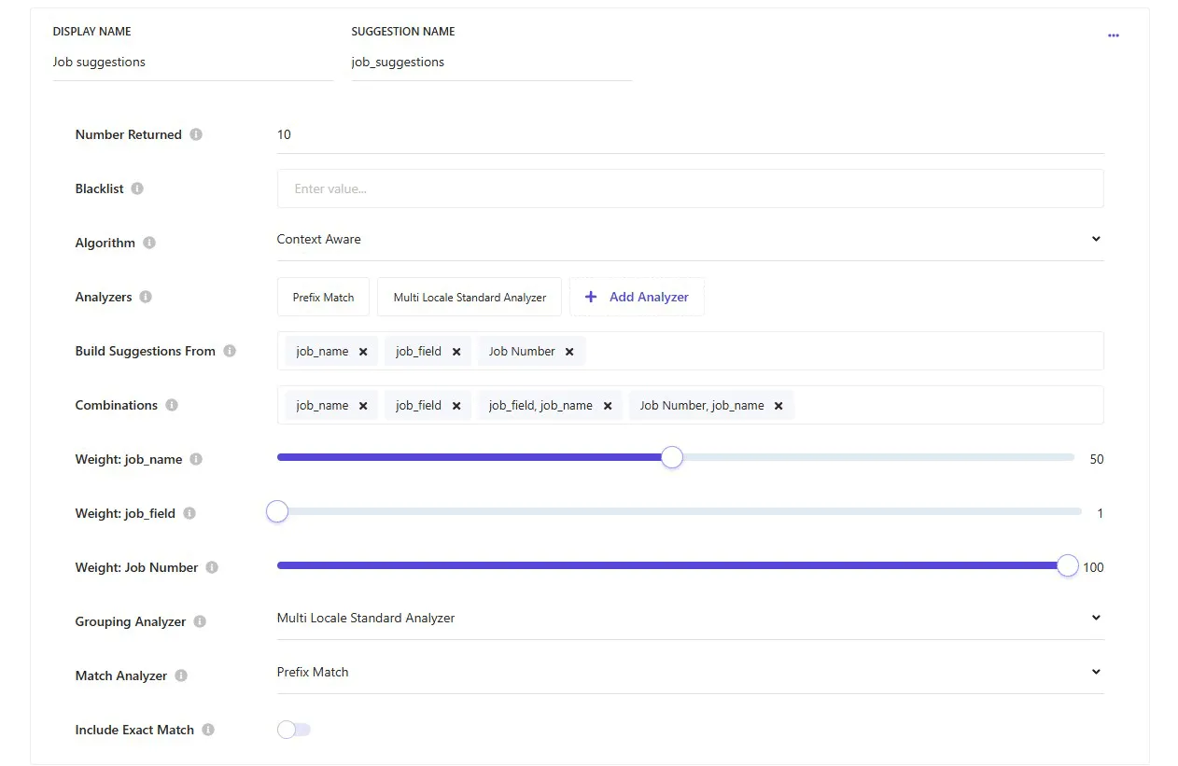Click the plus icon to add an analyzer

pos(590,296)
